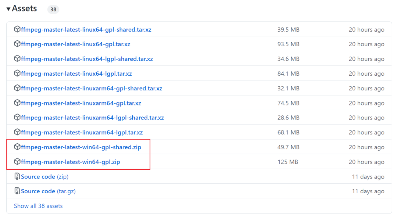Click the archive icon beside Source code (tar.gz)

[x=17, y=191]
